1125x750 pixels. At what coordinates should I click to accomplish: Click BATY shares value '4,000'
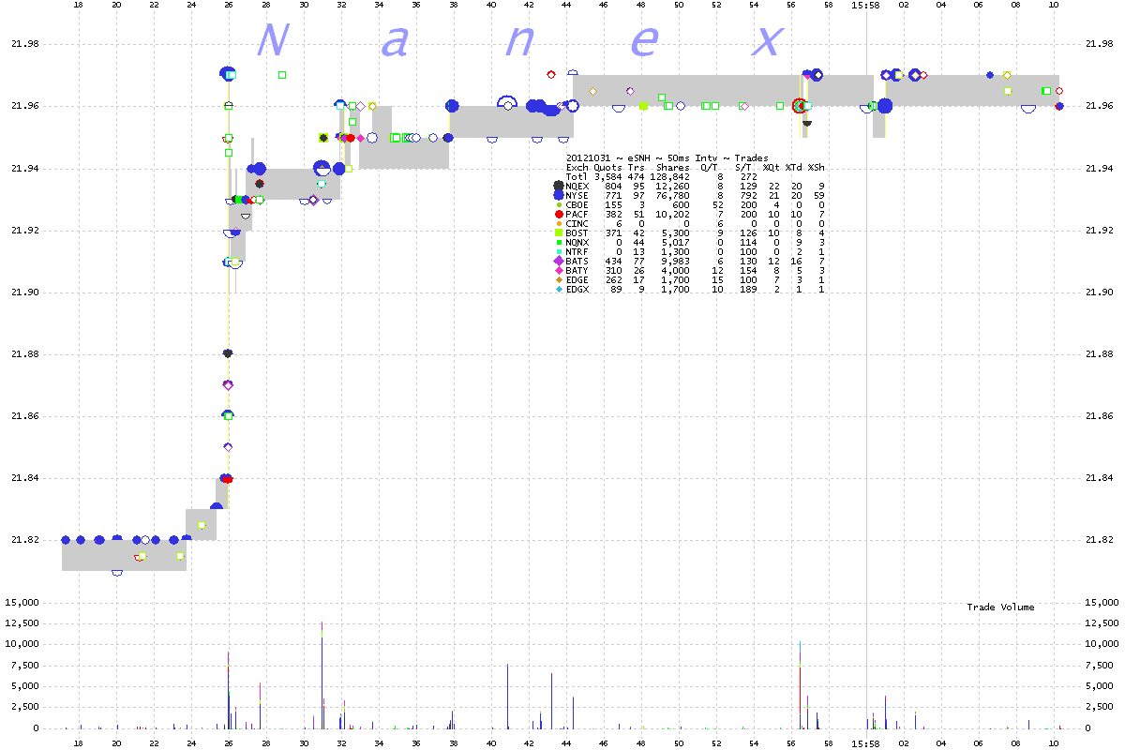675,270
